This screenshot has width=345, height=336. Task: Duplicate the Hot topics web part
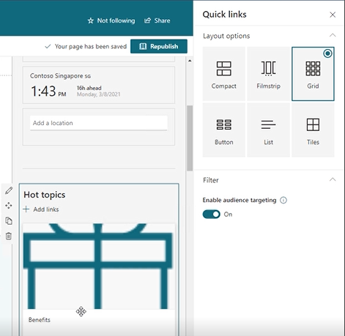pyautogui.click(x=9, y=221)
